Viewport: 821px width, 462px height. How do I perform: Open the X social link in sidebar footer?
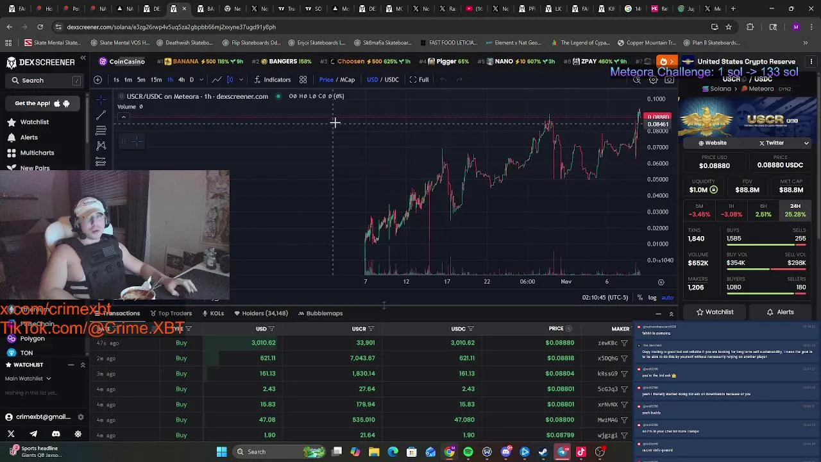pos(11,434)
